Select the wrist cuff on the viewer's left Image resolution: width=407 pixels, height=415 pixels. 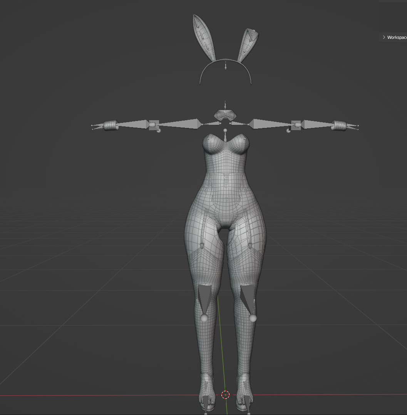tap(110, 125)
